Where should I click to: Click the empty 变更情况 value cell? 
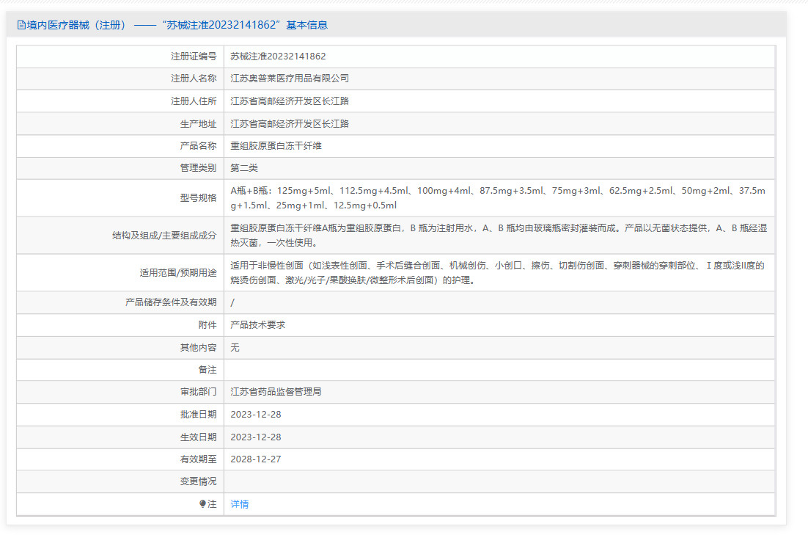[x=499, y=482]
